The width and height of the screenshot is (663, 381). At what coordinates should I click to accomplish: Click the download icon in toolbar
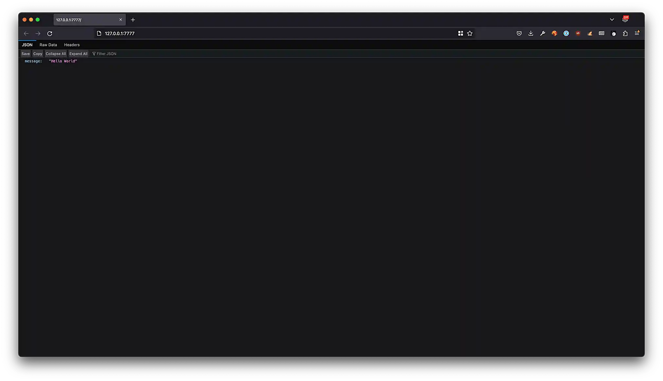point(531,33)
